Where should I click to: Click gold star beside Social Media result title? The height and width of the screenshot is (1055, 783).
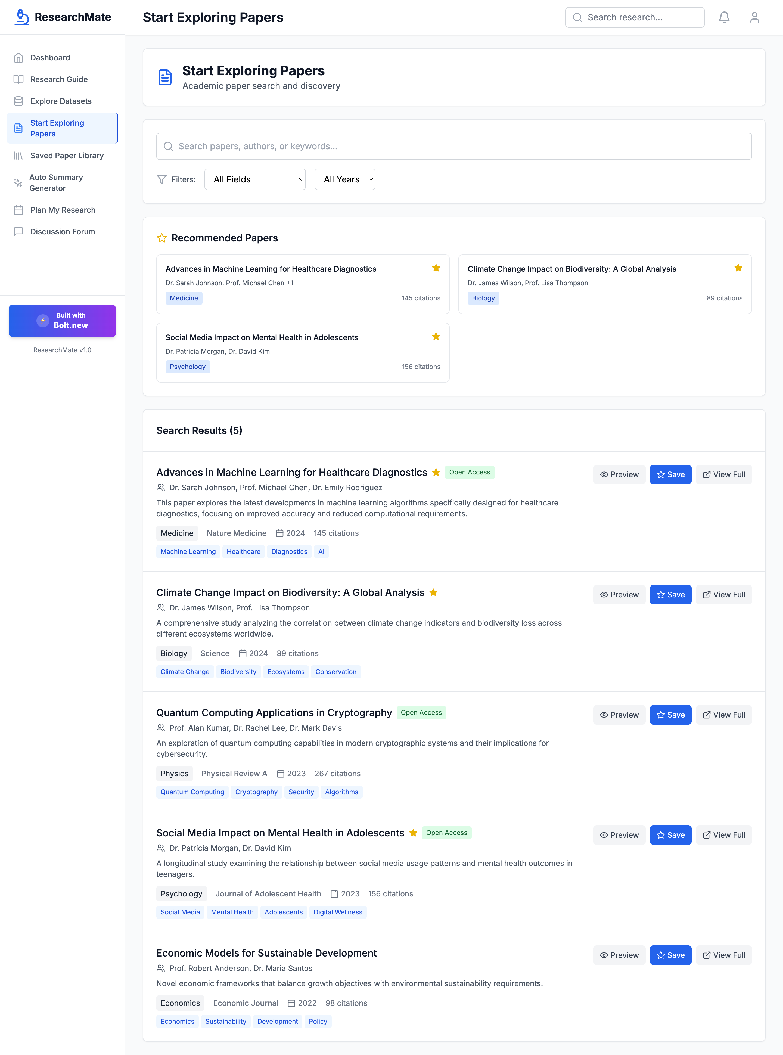[x=413, y=833]
